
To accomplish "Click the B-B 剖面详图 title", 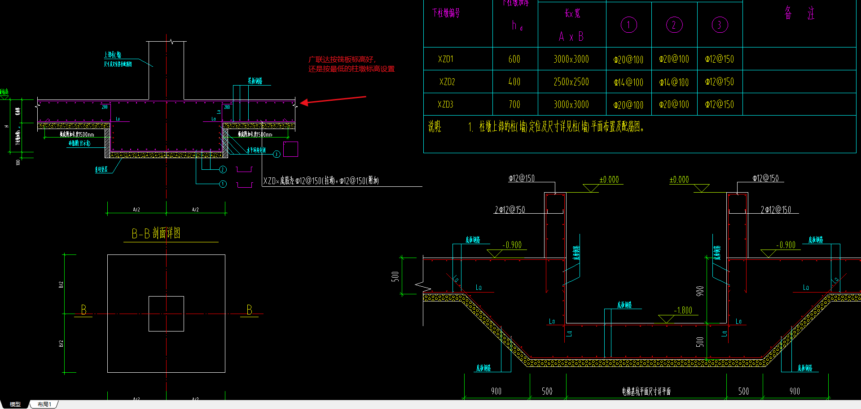I will pos(156,233).
